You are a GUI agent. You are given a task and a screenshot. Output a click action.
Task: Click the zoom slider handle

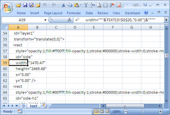143,111
